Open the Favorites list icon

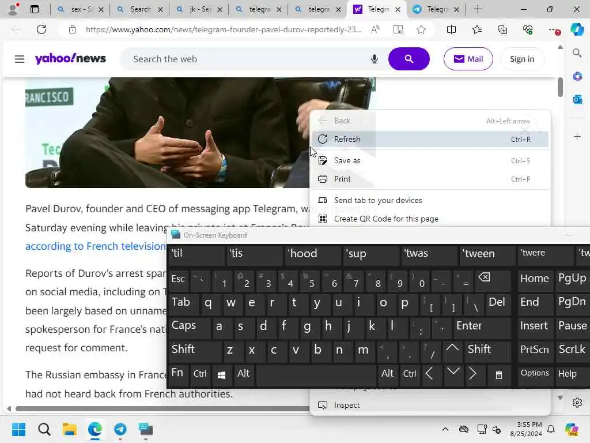(476, 29)
